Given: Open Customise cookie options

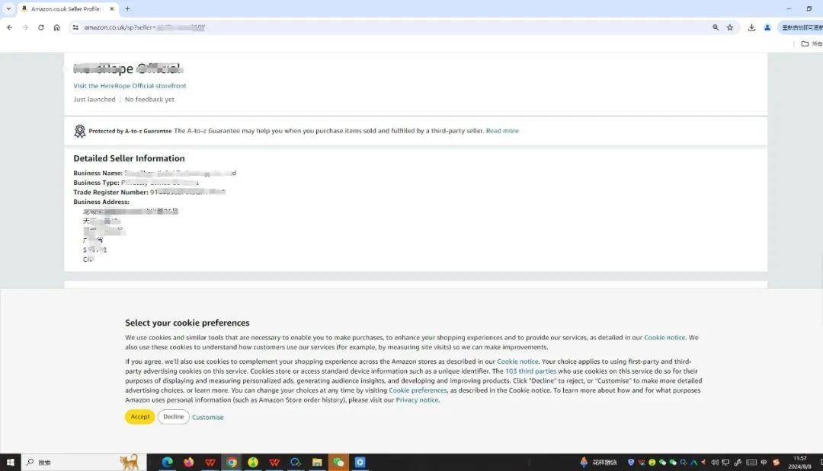Looking at the screenshot, I should [x=208, y=418].
